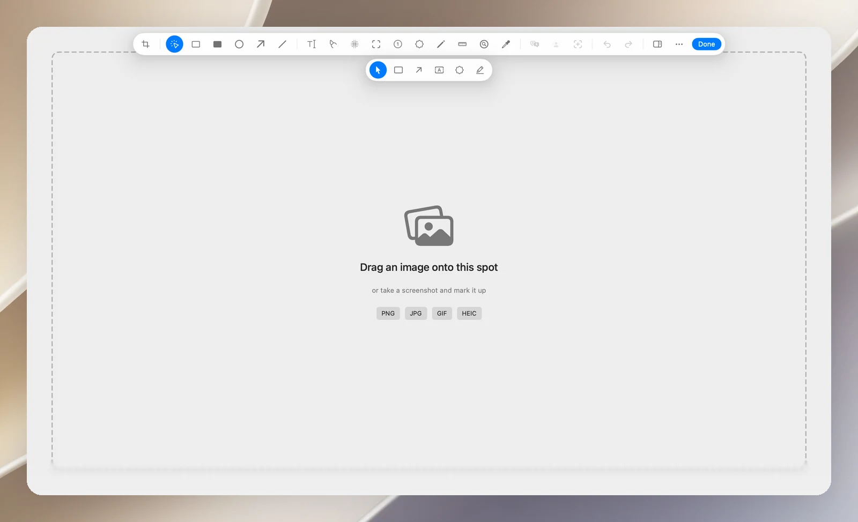Image resolution: width=858 pixels, height=522 pixels.
Task: Toggle the sidebar panel
Action: (657, 44)
